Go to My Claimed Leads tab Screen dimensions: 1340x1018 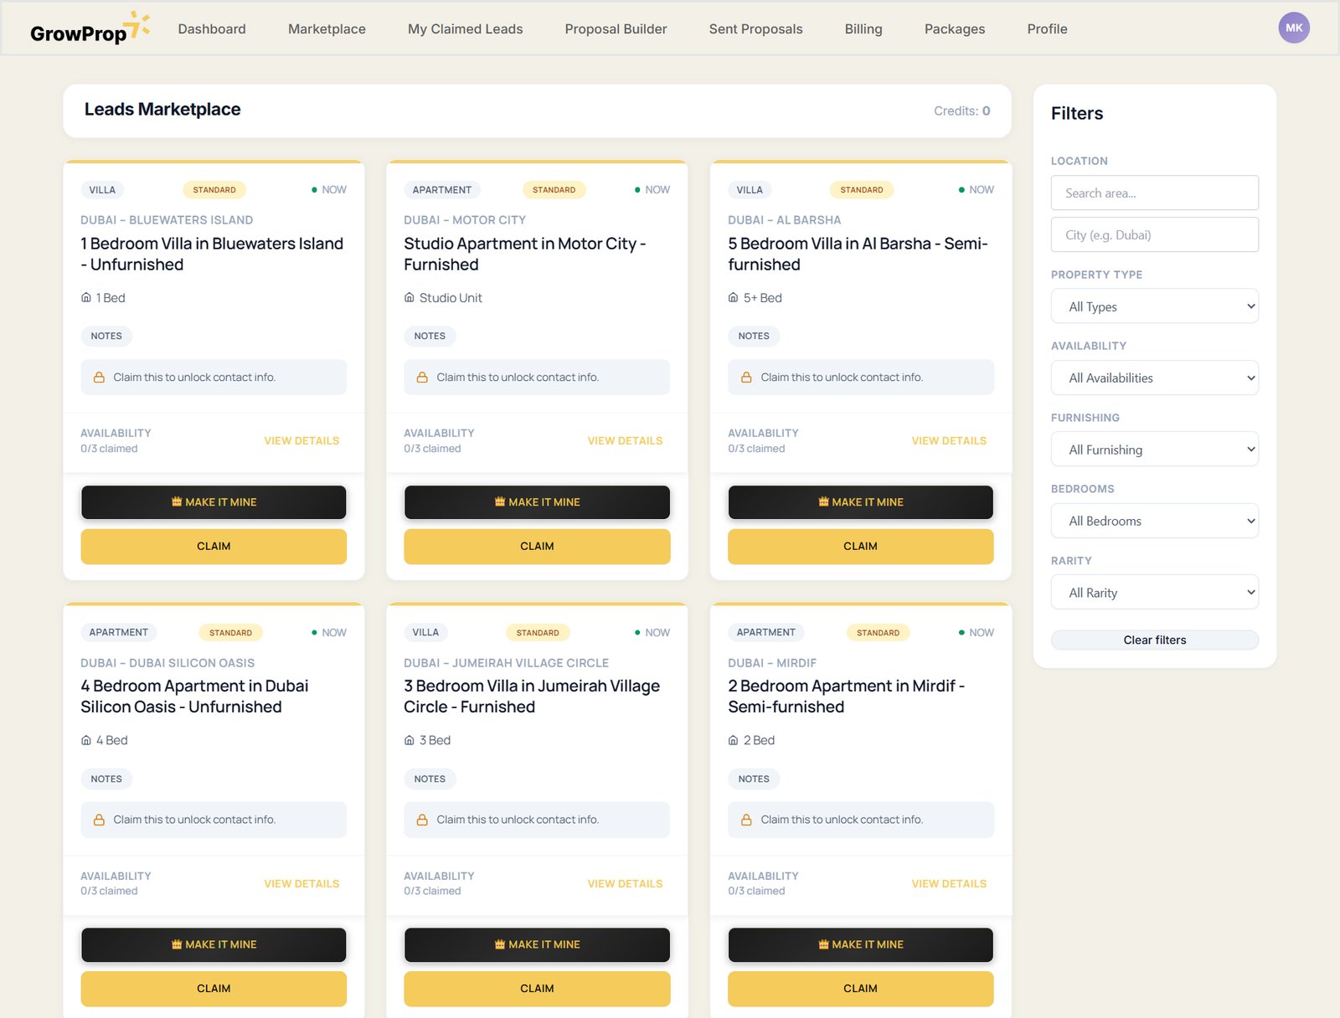(x=465, y=29)
